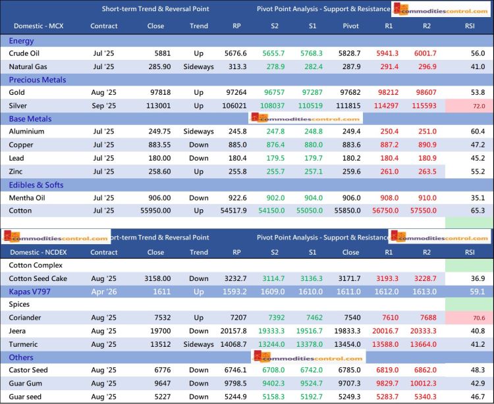Click the Turmeric Sideways trend cell
Viewport: 494px width, 404px height.
pyautogui.click(x=198, y=344)
